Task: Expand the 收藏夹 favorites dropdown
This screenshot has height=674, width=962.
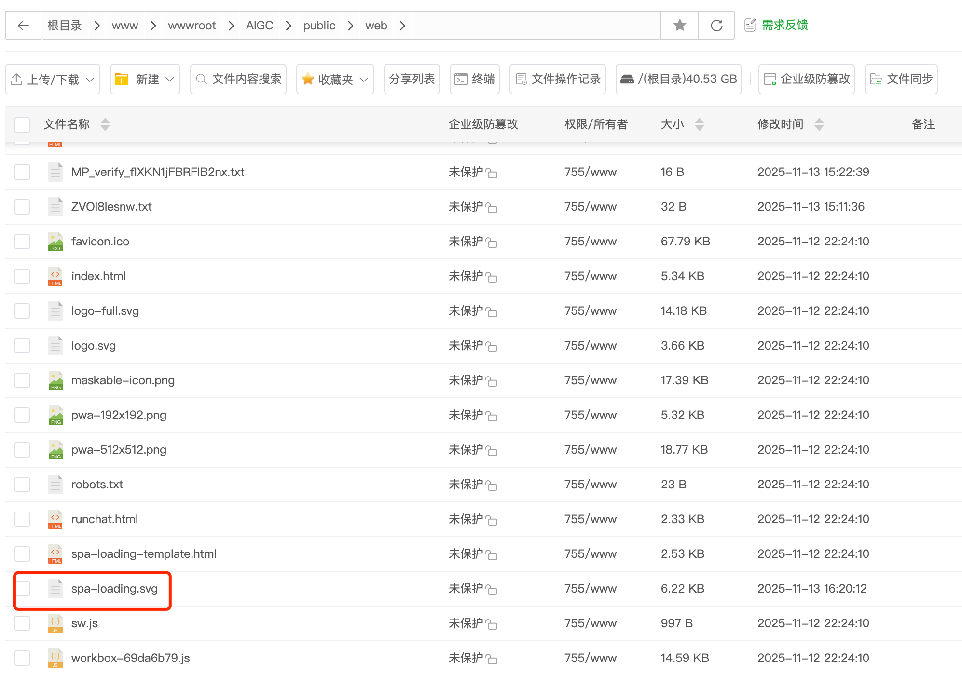Action: click(x=335, y=79)
